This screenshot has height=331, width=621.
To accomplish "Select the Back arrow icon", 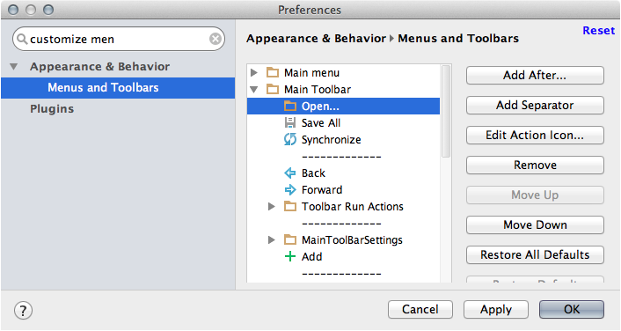I will click(x=290, y=173).
